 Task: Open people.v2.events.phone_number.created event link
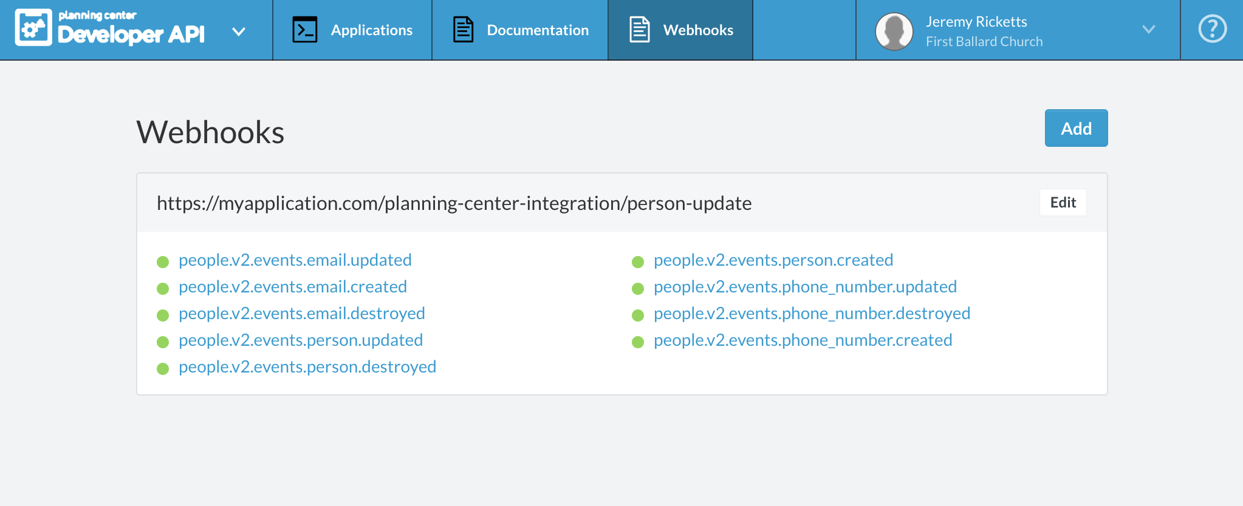pyautogui.click(x=803, y=340)
